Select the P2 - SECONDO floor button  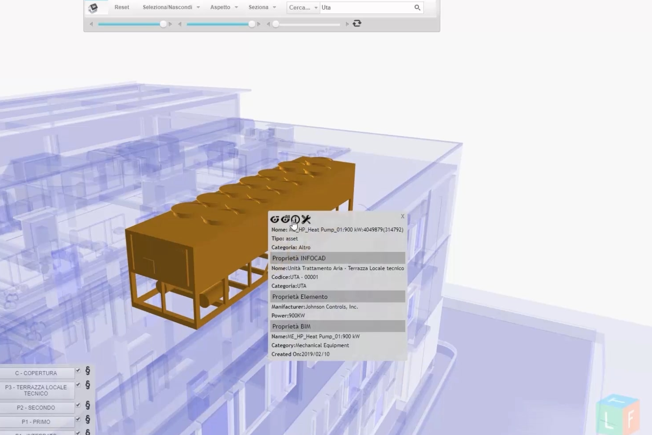36,408
